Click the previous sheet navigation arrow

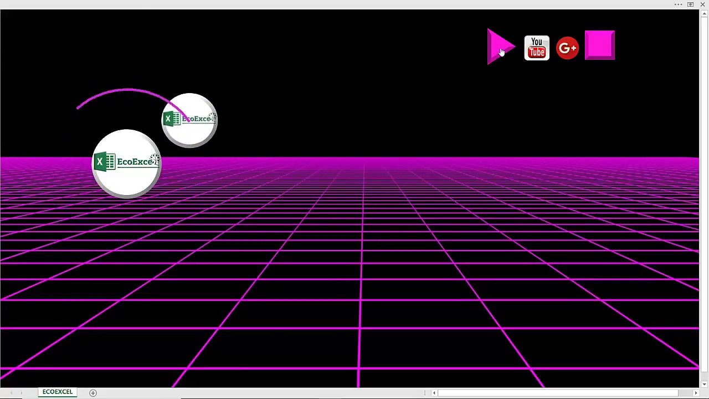click(11, 392)
